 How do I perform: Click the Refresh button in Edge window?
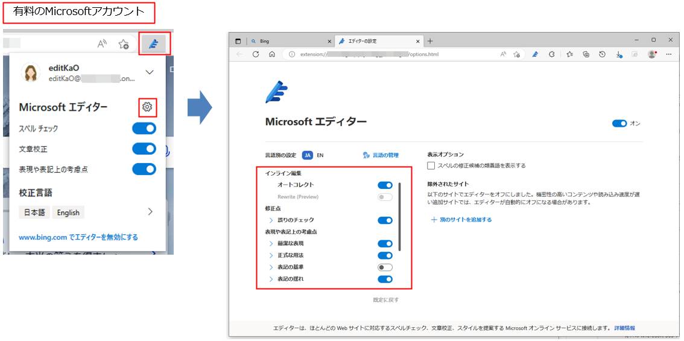[x=256, y=54]
